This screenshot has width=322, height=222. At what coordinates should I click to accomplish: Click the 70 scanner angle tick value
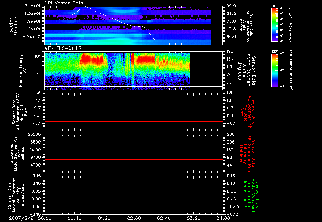(229, 75)
